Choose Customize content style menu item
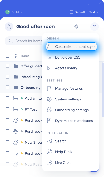This screenshot has height=177, width=105. (72, 46)
